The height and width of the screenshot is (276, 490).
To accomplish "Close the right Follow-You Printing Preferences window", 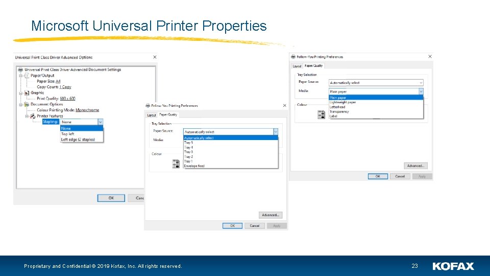I will (x=430, y=57).
